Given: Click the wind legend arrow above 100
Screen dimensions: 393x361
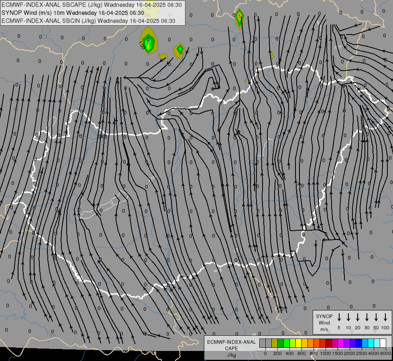Looking at the screenshot, I should (385, 317).
